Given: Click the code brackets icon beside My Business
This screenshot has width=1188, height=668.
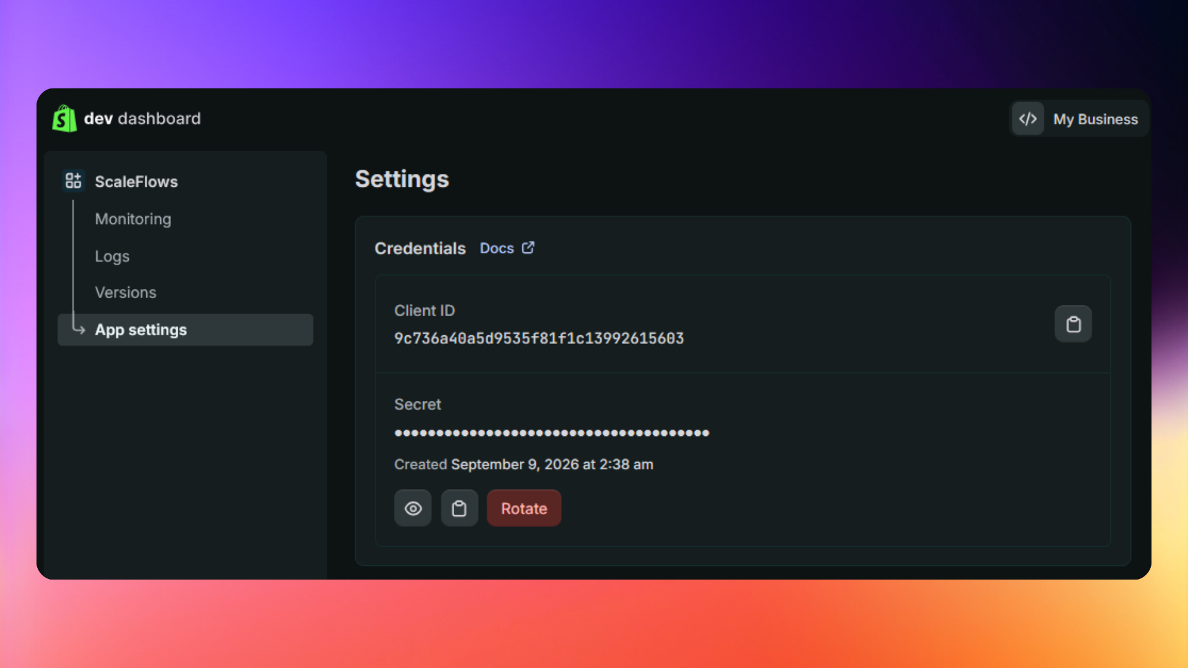Looking at the screenshot, I should pyautogui.click(x=1028, y=119).
